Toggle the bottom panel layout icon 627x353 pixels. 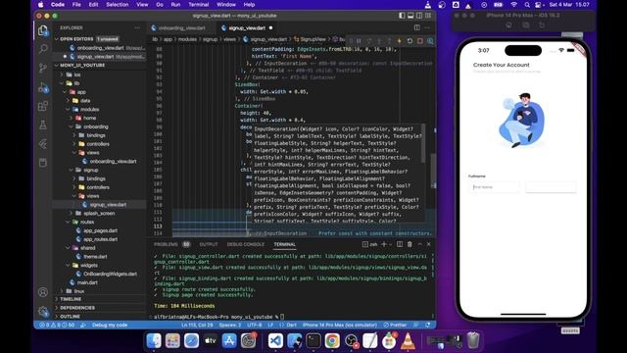click(410, 16)
